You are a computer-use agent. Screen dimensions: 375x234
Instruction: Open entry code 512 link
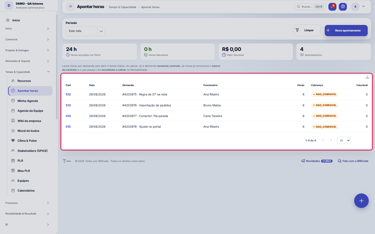tap(68, 94)
